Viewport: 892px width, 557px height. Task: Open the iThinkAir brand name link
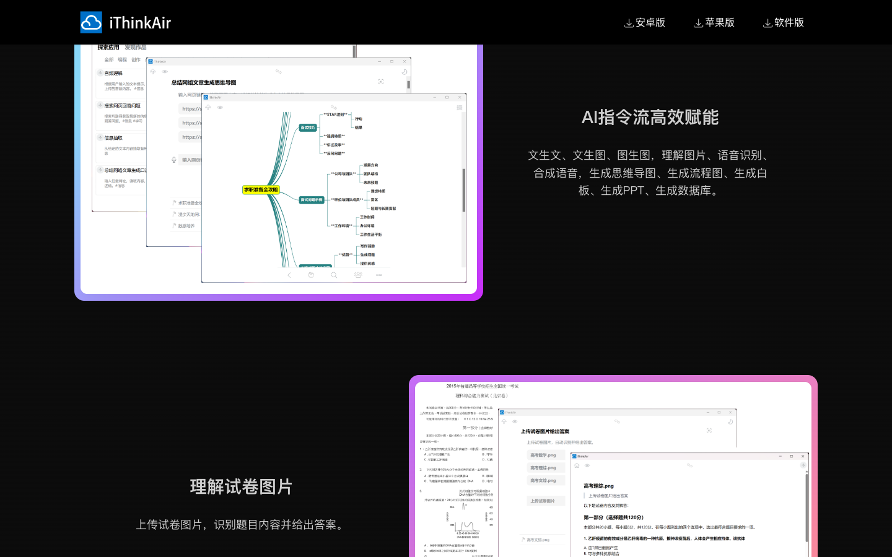(140, 23)
